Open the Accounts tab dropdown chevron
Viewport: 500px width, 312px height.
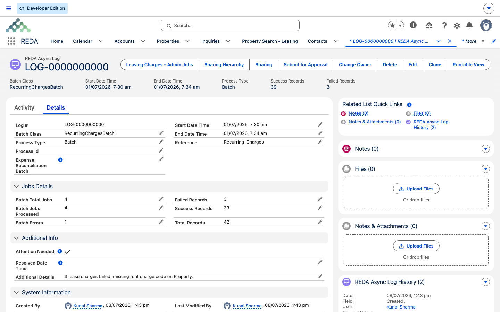[x=143, y=41]
